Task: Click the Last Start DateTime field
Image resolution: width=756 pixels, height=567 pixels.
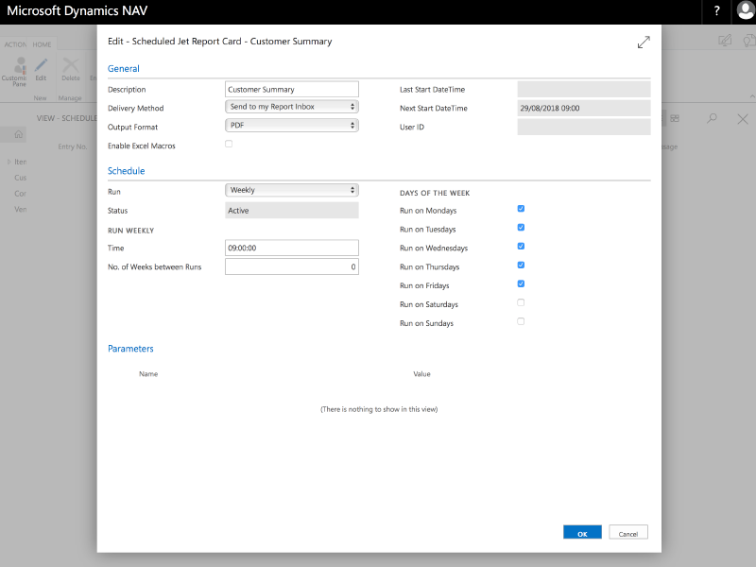Action: click(584, 89)
